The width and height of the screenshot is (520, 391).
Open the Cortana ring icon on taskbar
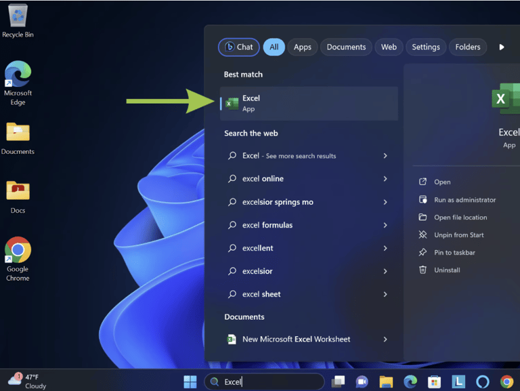483,382
